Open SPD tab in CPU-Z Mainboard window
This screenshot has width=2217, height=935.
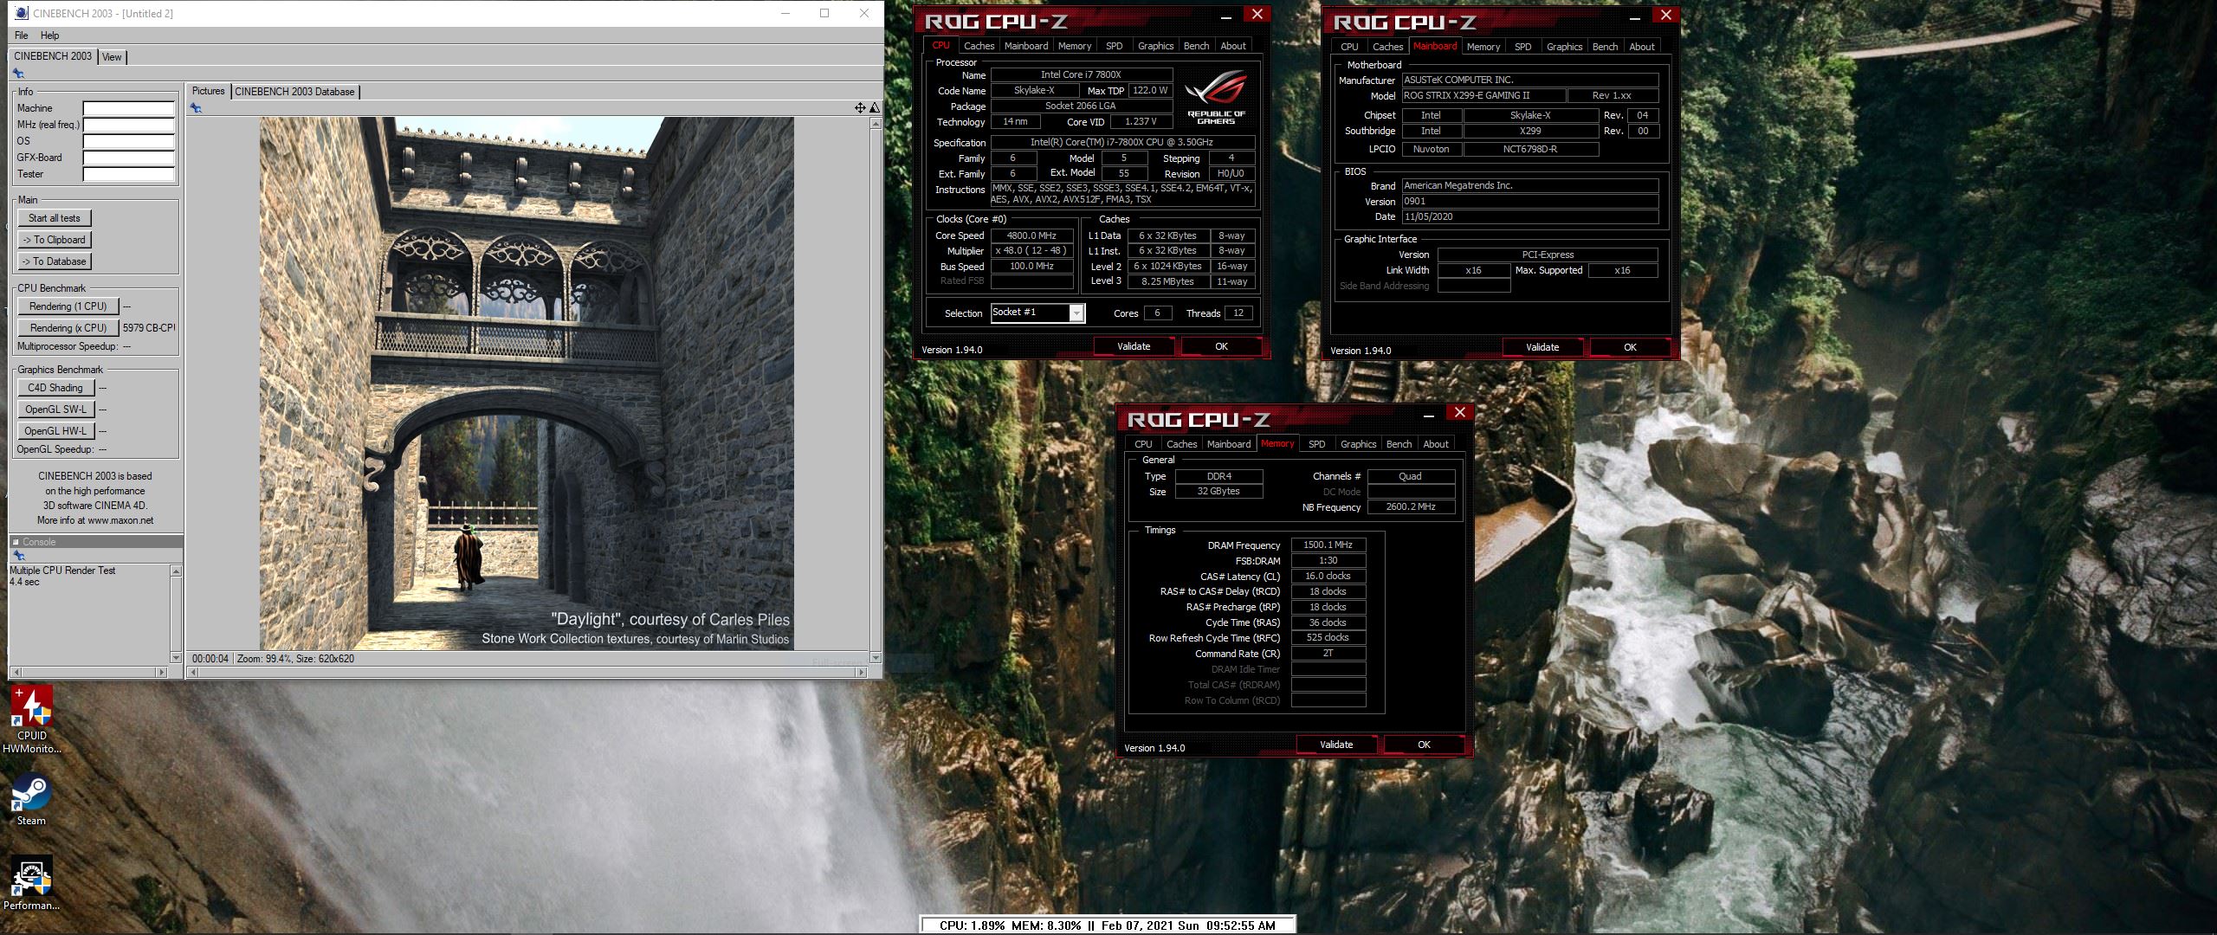tap(1522, 47)
